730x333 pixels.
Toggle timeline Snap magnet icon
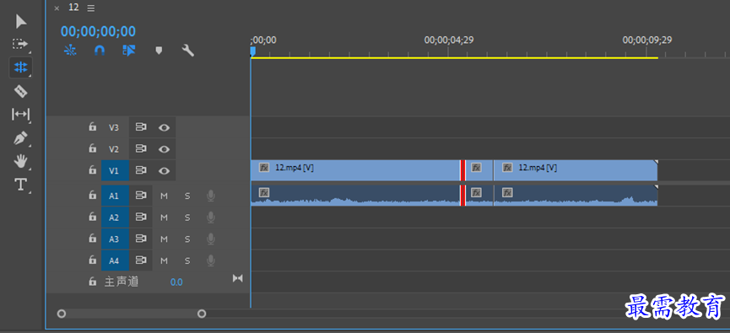pos(100,51)
